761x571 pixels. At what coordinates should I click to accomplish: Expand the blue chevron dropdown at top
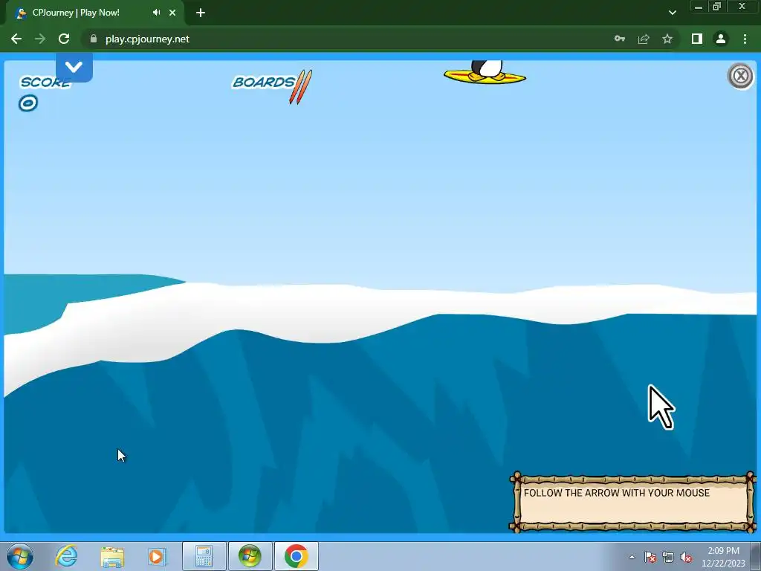74,68
